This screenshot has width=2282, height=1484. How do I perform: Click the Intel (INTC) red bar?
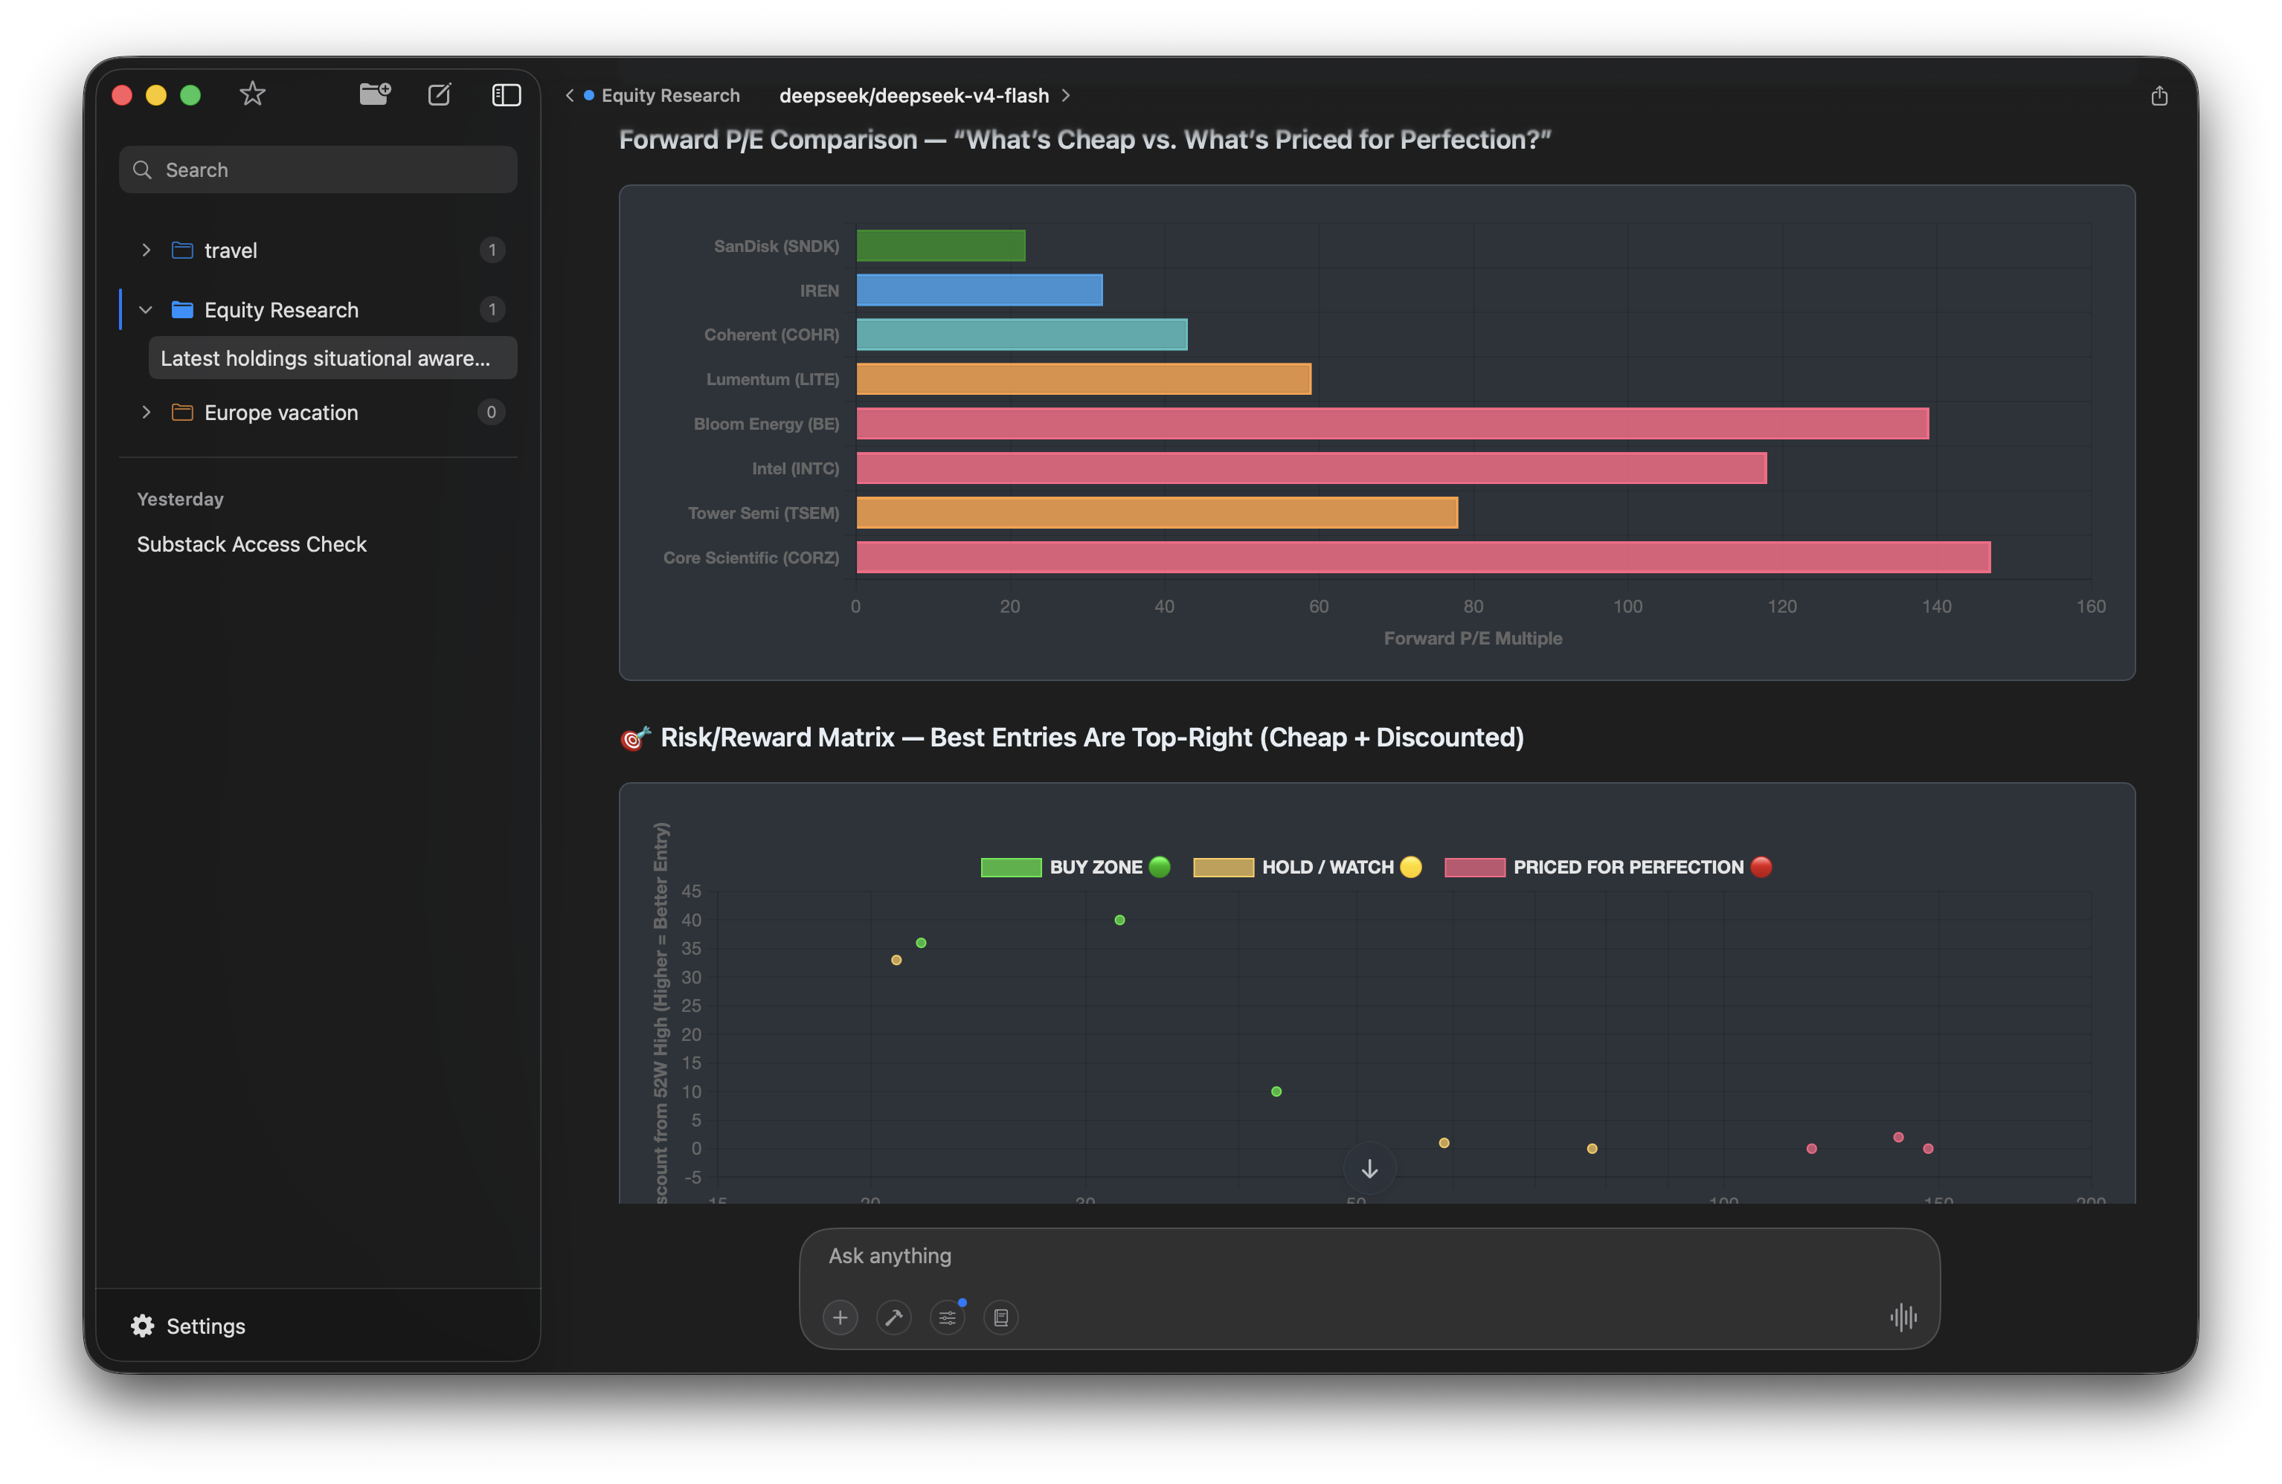click(1311, 468)
